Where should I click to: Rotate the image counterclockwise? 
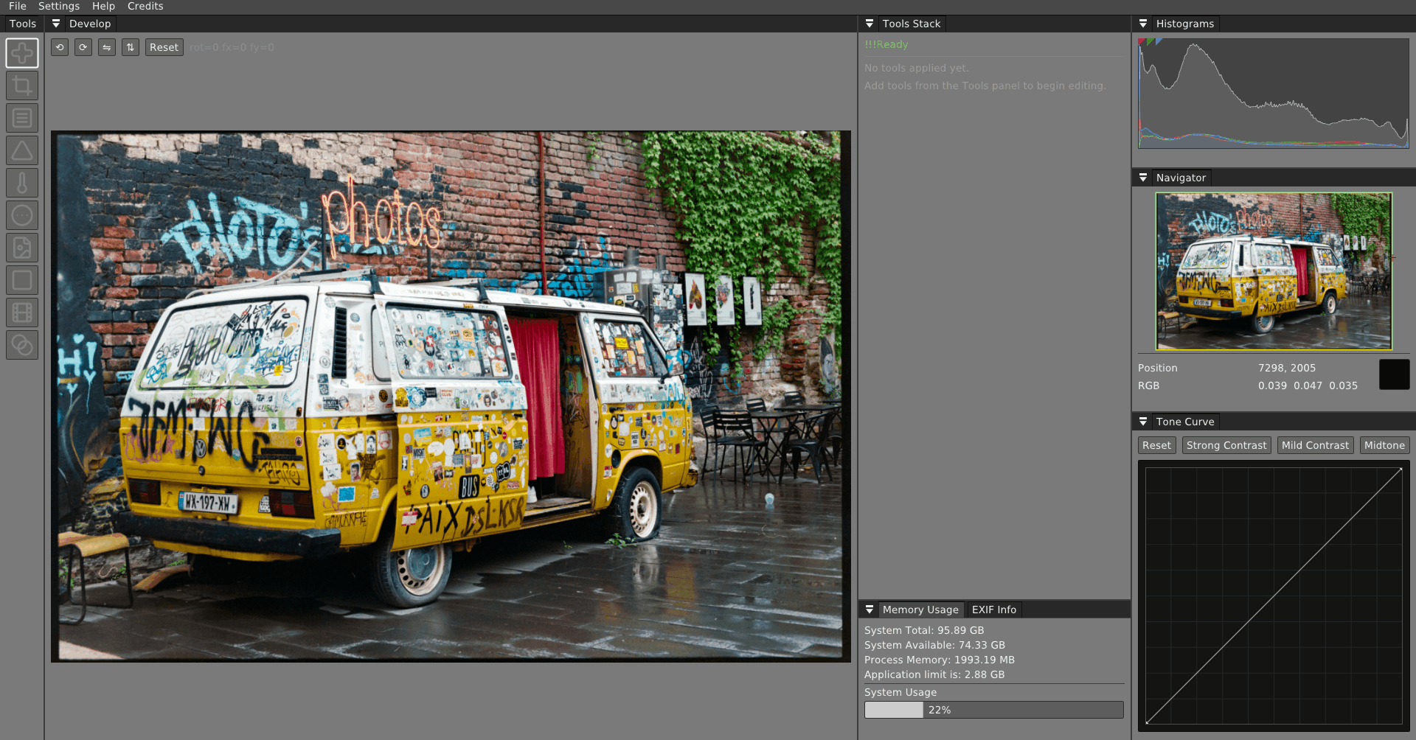click(60, 46)
